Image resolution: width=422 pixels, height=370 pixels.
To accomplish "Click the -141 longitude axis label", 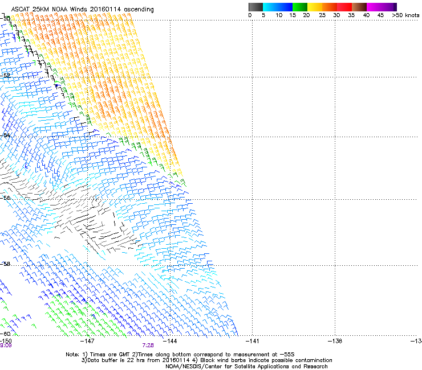I will (x=253, y=341).
